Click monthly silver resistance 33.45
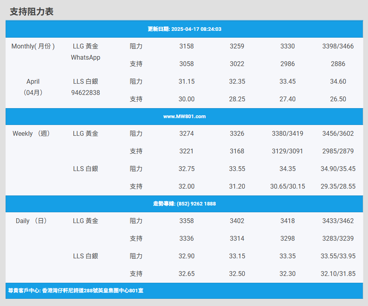Screen dimensions: 368x306 (288, 81)
